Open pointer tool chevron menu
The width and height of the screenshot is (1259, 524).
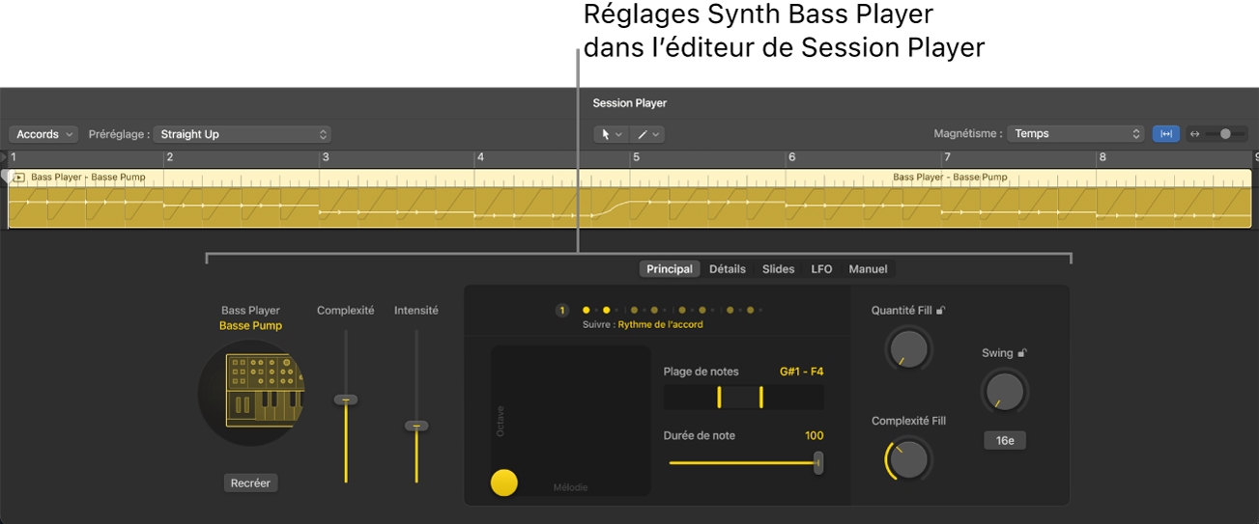tap(618, 134)
